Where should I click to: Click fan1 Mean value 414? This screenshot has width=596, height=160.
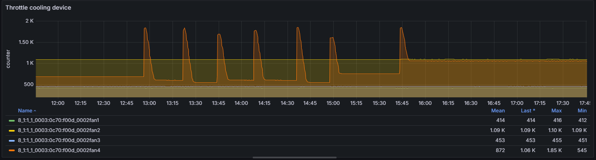tap(501, 120)
